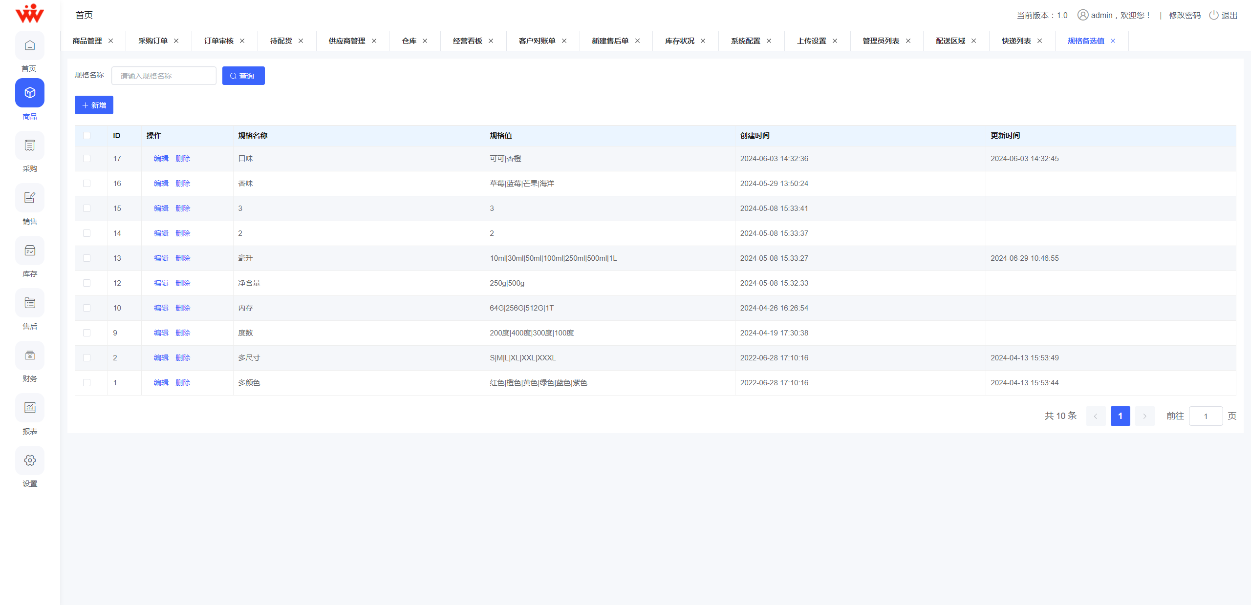Select the 销售 (Sales) sidebar icon
This screenshot has height=605, width=1251.
pos(30,197)
